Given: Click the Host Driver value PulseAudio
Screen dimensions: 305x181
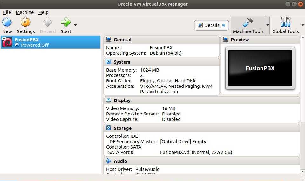Looking at the screenshot, I should click(147, 169).
